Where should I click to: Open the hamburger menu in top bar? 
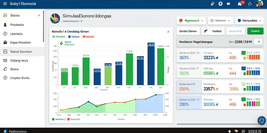[5, 4]
